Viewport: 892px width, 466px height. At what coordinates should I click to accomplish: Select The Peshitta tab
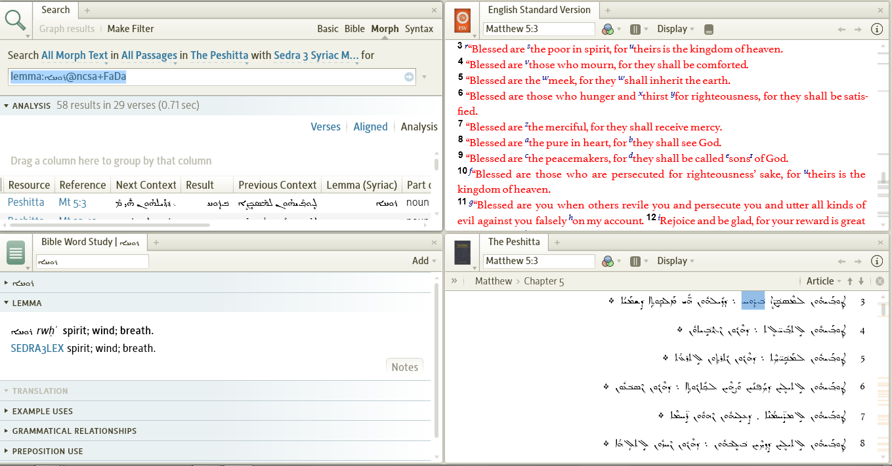pyautogui.click(x=514, y=242)
